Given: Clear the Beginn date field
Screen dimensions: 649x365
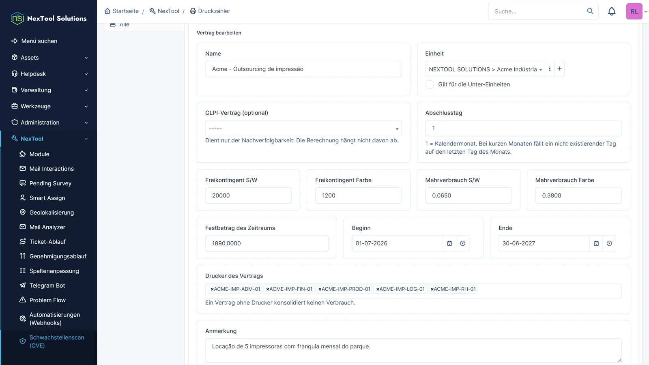Looking at the screenshot, I should (x=463, y=243).
